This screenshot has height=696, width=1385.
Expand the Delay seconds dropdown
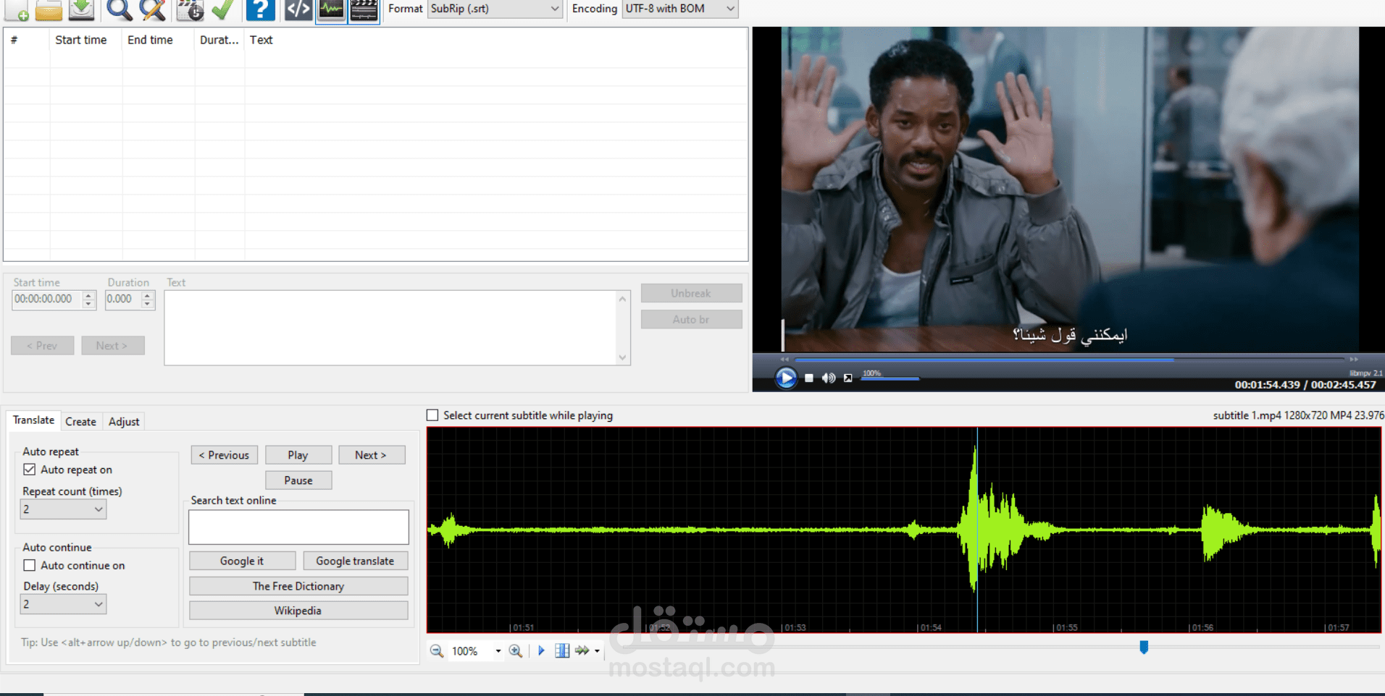63,604
